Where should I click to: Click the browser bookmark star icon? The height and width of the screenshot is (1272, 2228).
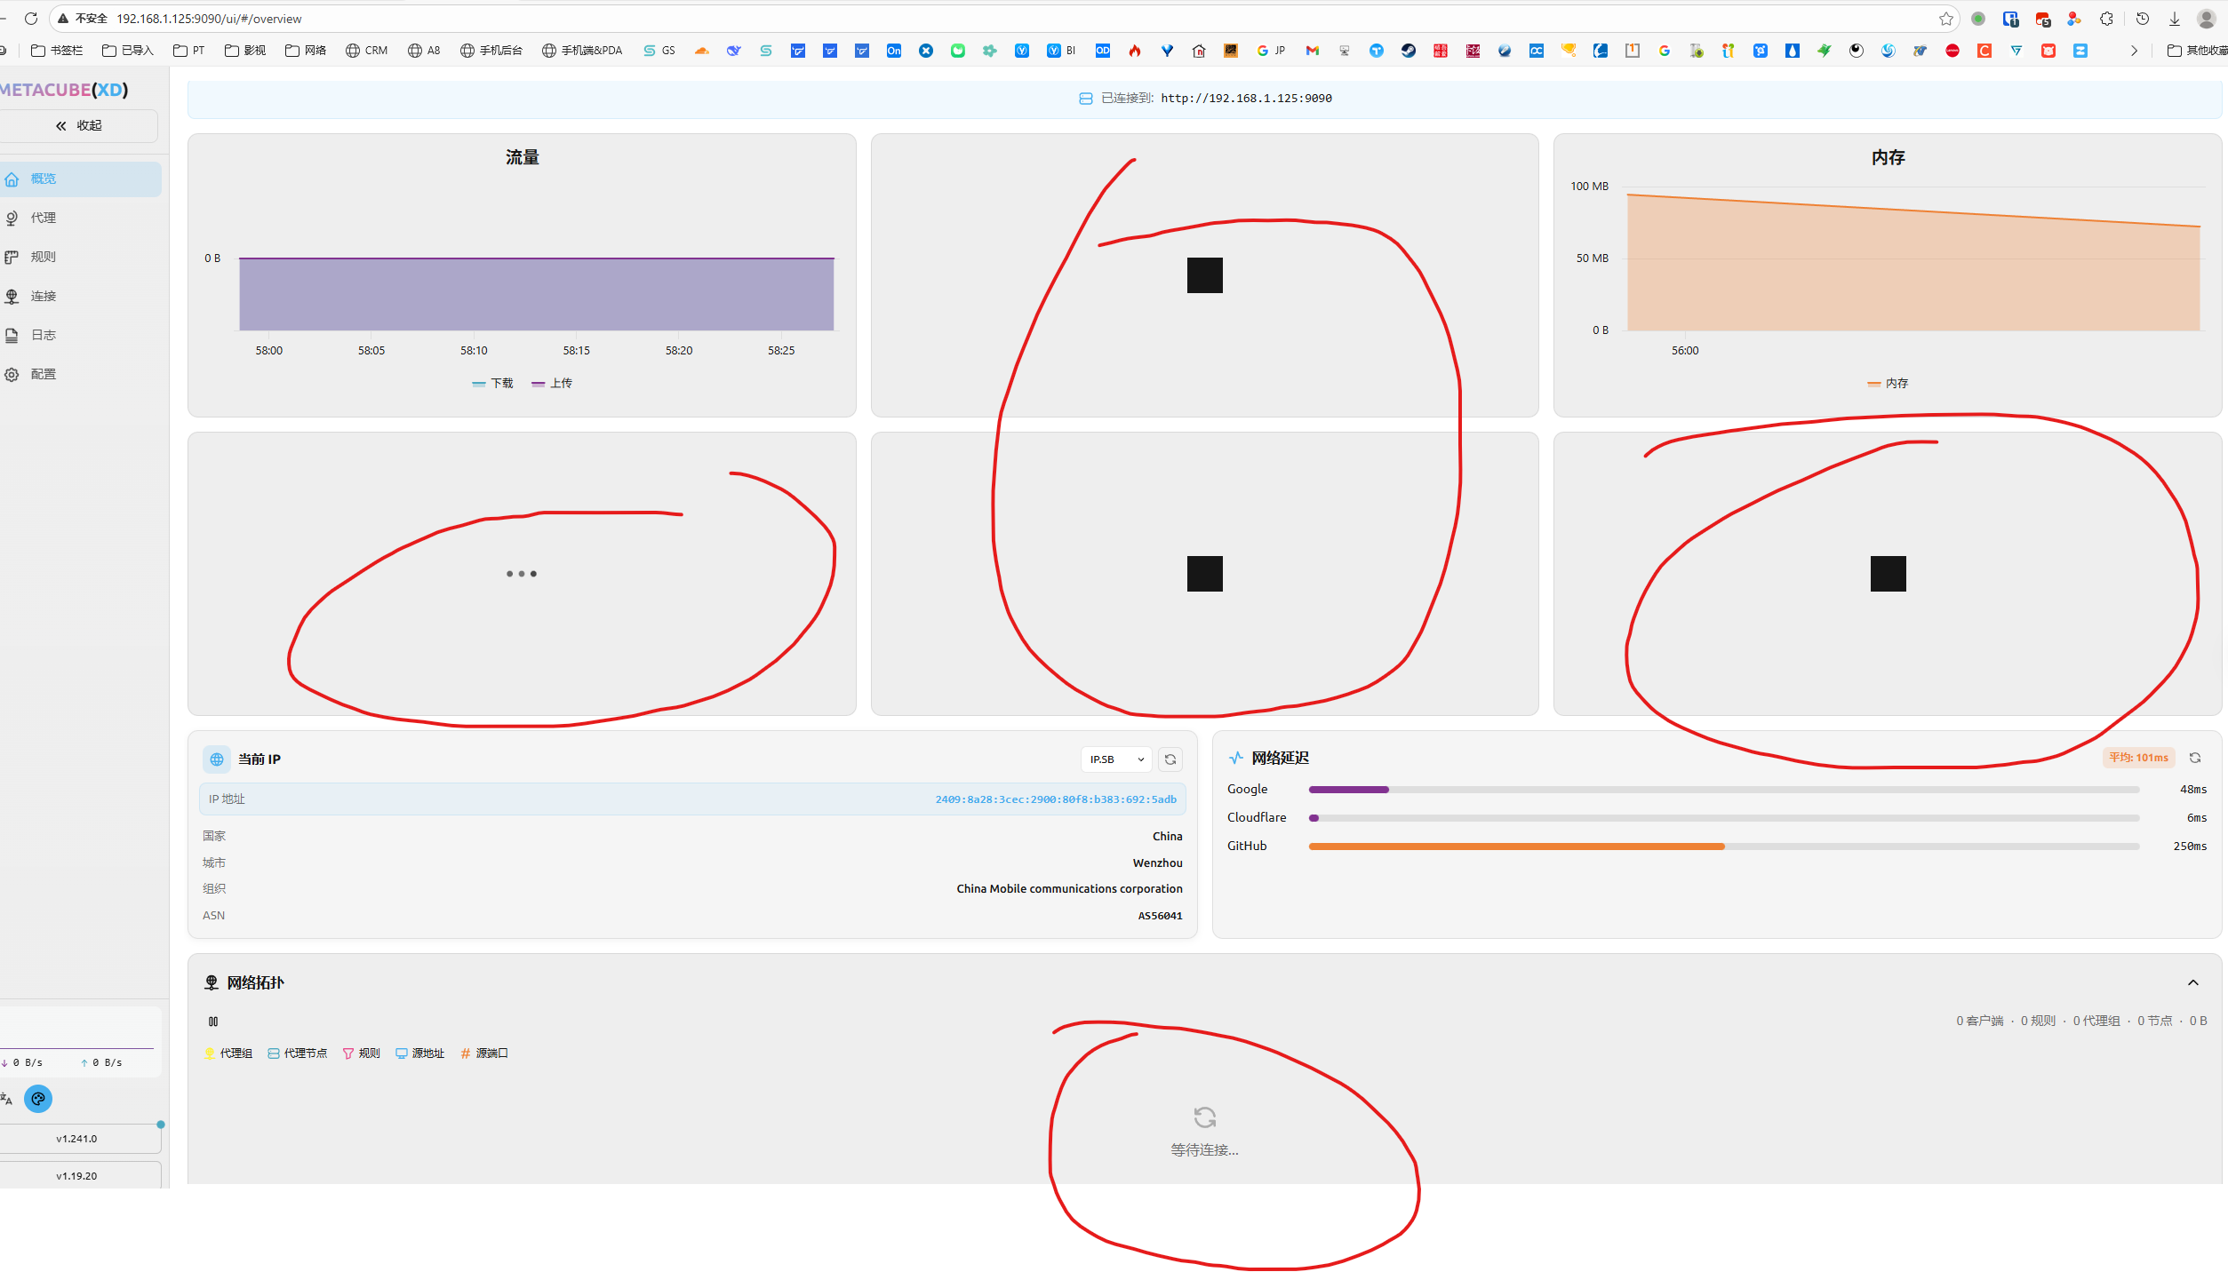pos(1945,19)
